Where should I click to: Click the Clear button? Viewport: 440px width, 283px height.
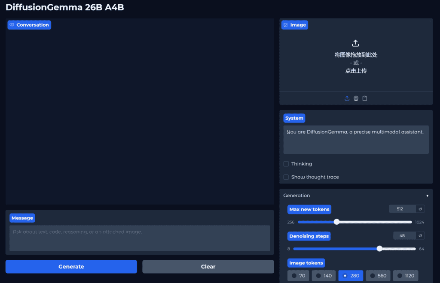[208, 266]
